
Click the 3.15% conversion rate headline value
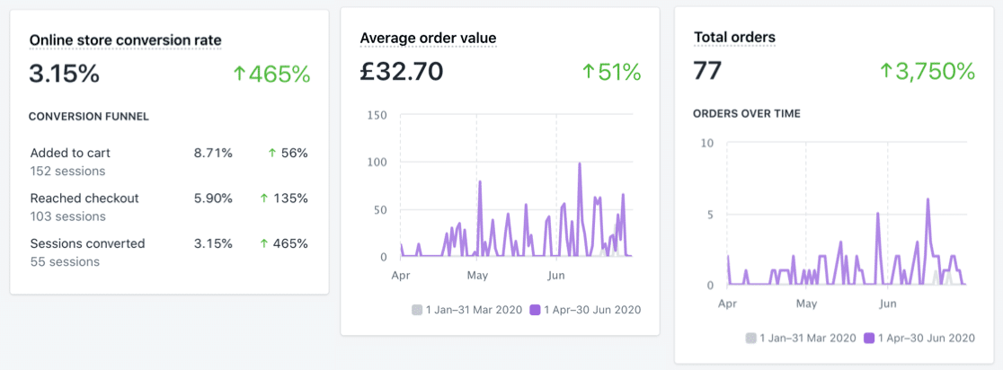(64, 75)
